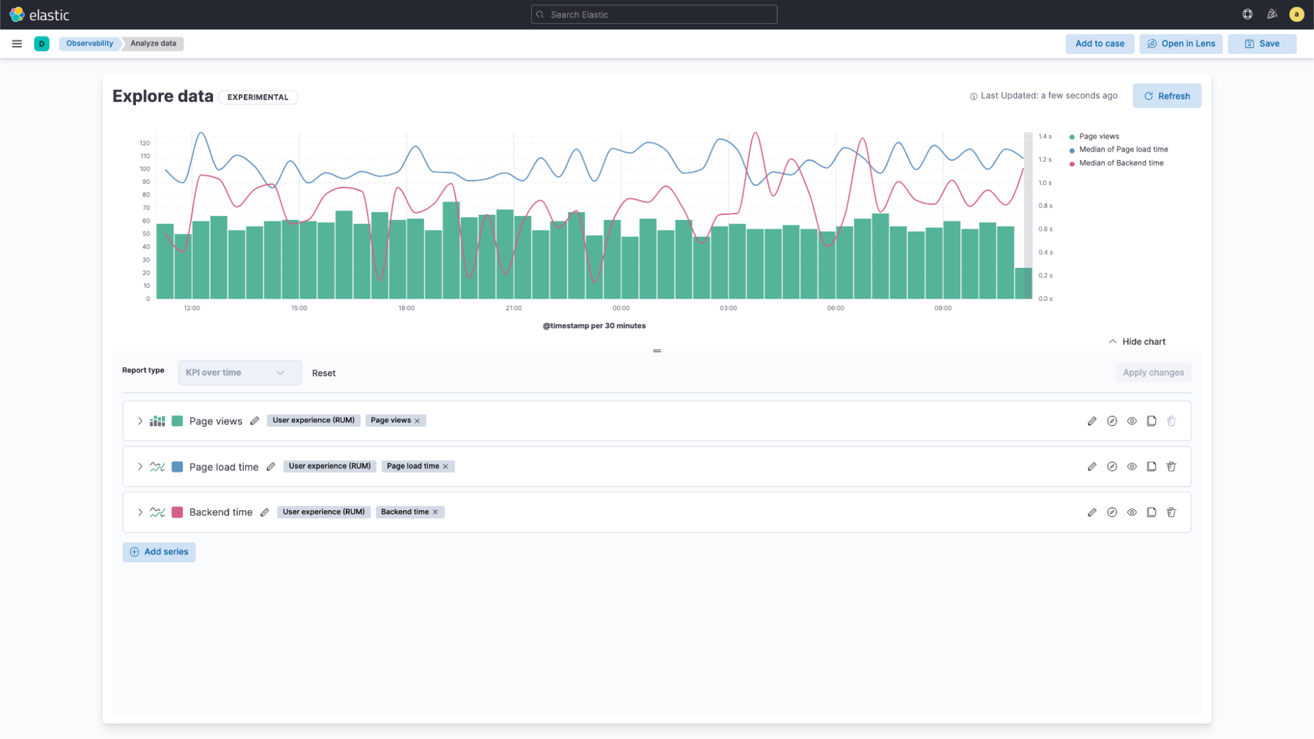Image resolution: width=1314 pixels, height=739 pixels.
Task: Delete the Backend time series
Action: pos(1171,512)
